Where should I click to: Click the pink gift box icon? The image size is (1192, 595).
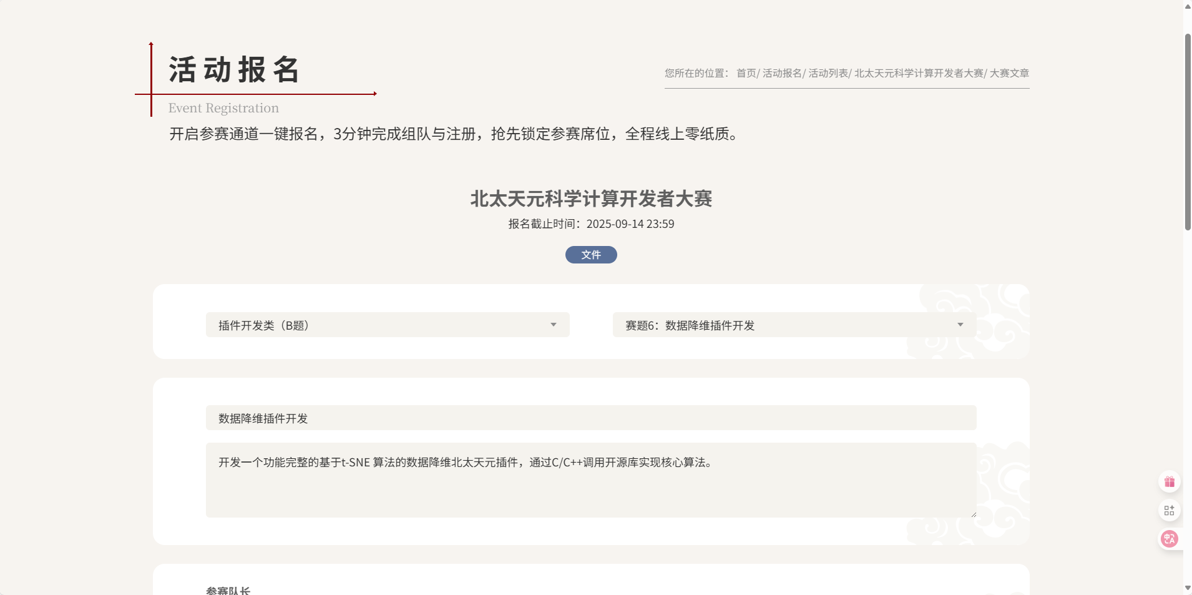pos(1169,481)
